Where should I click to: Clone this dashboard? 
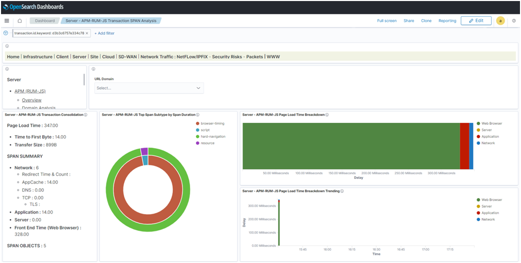coord(426,21)
